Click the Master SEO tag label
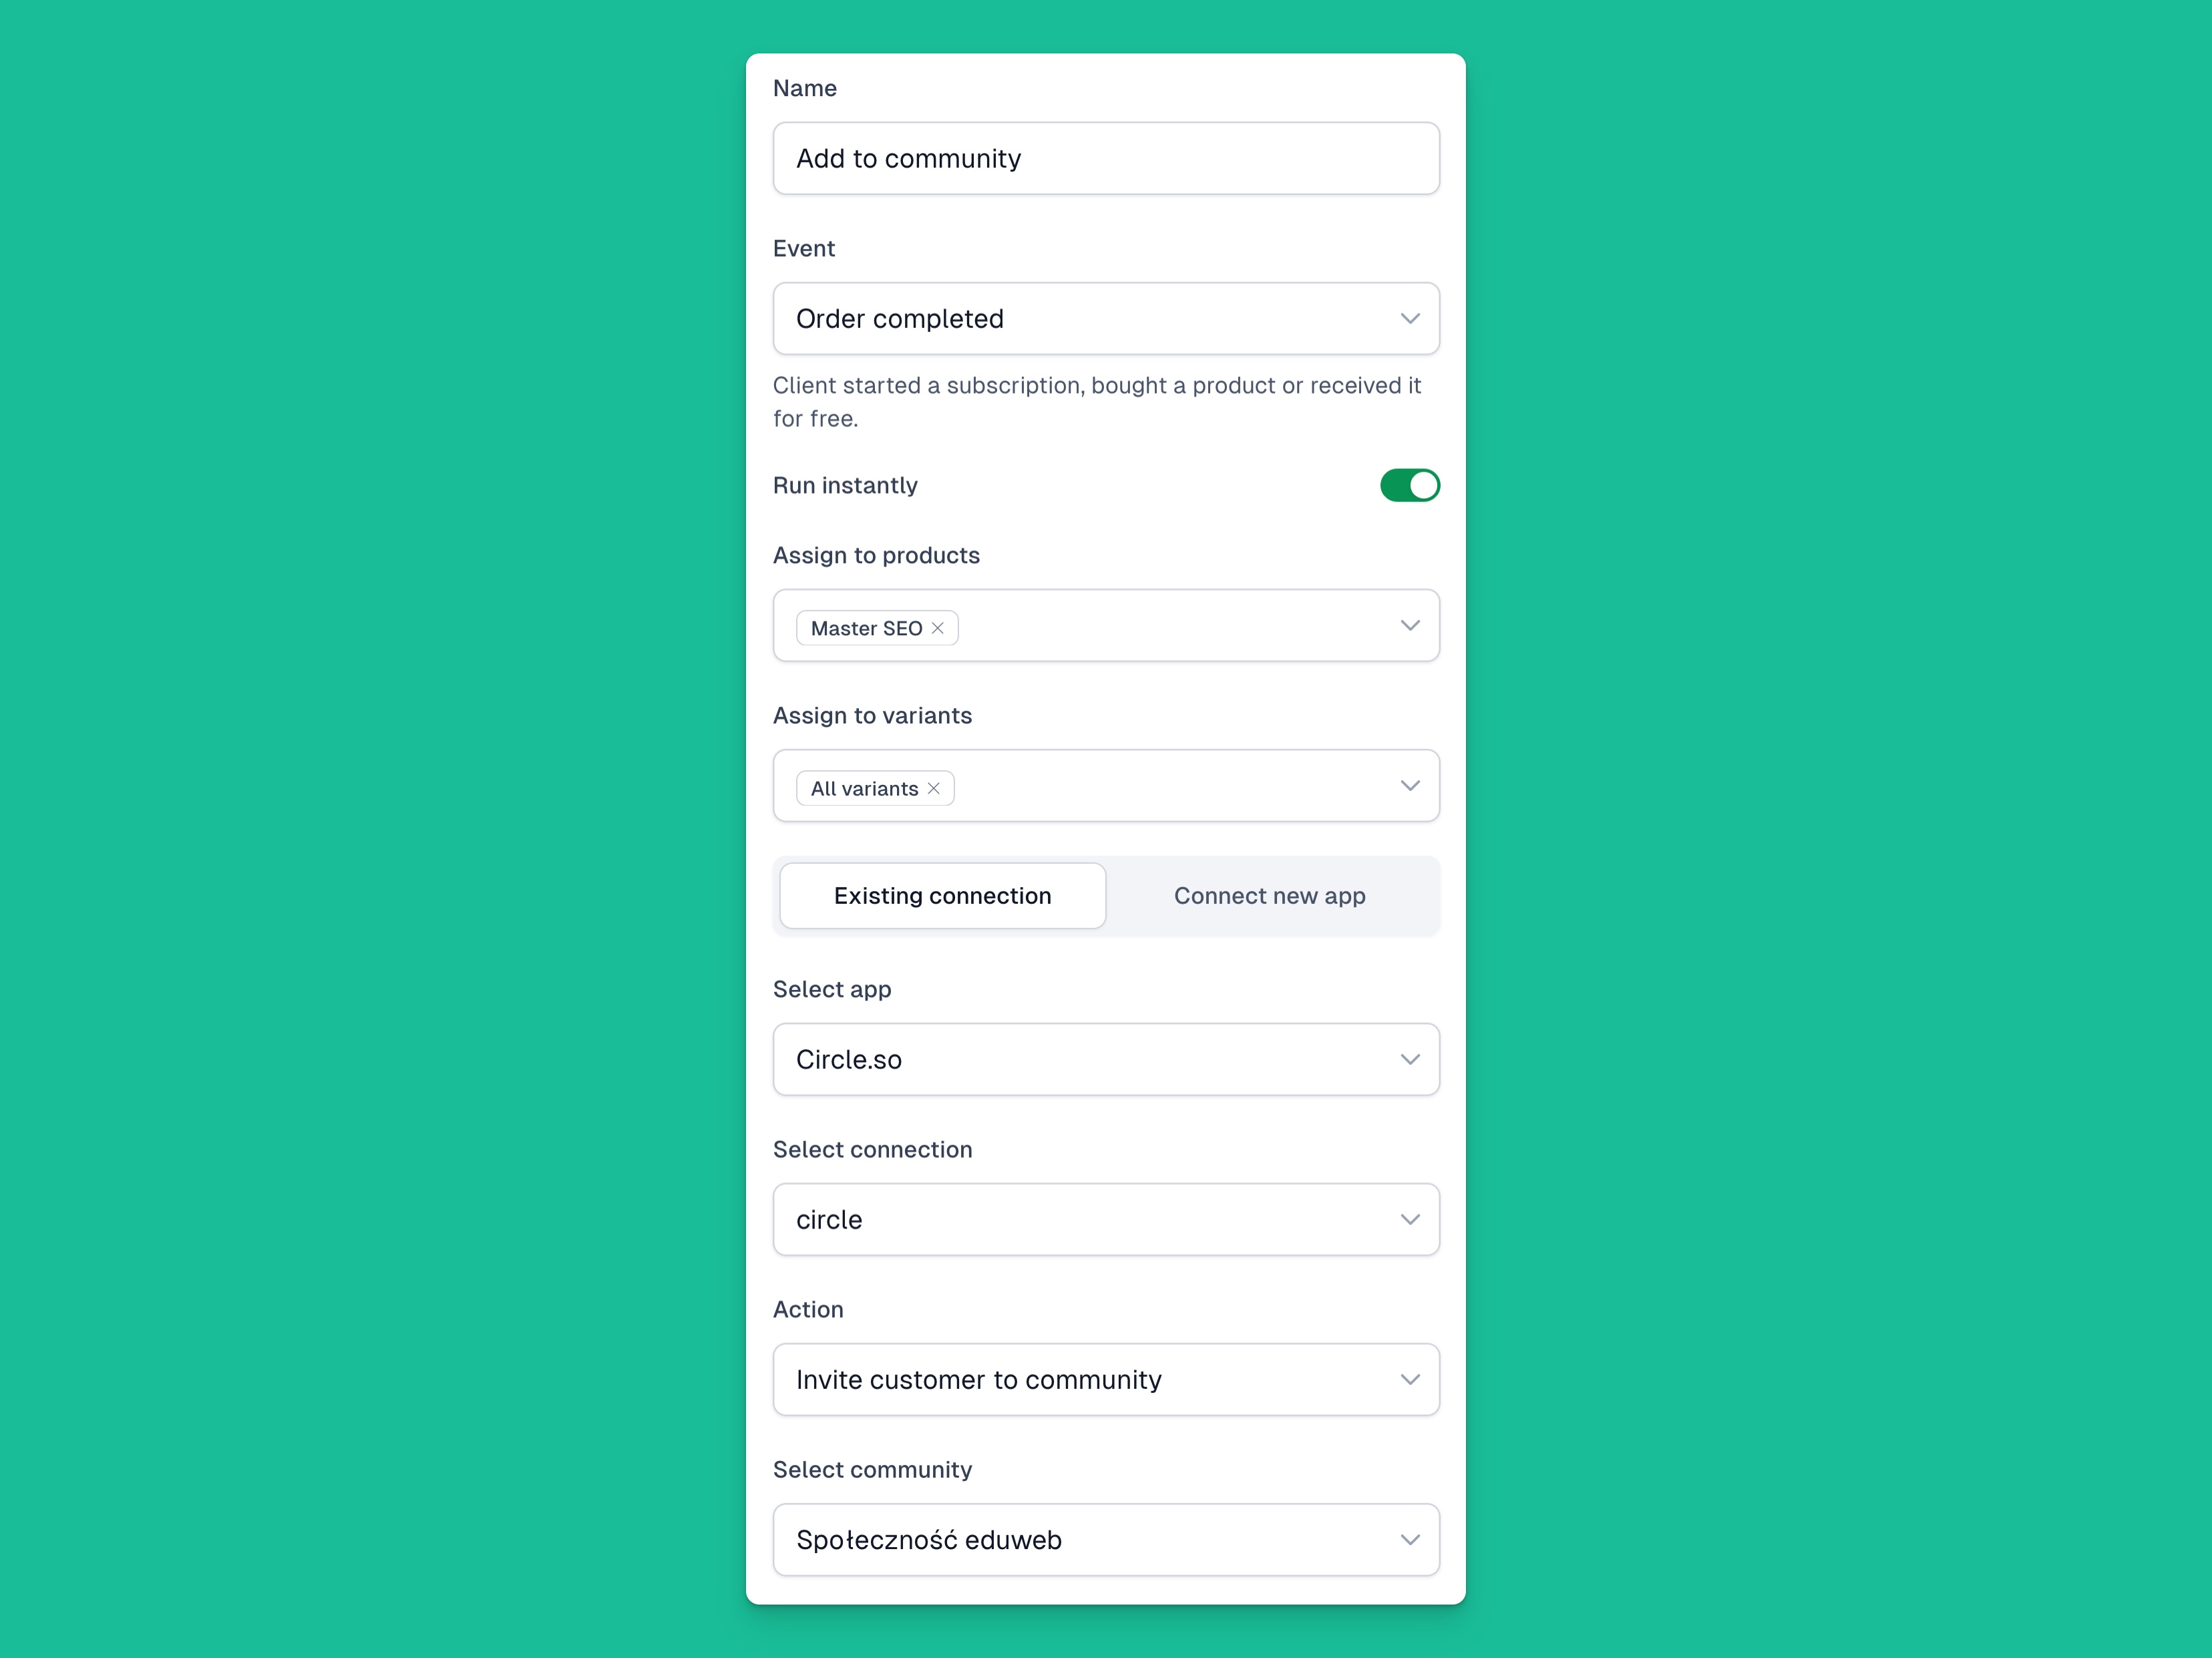Image resolution: width=2212 pixels, height=1658 pixels. [x=866, y=628]
